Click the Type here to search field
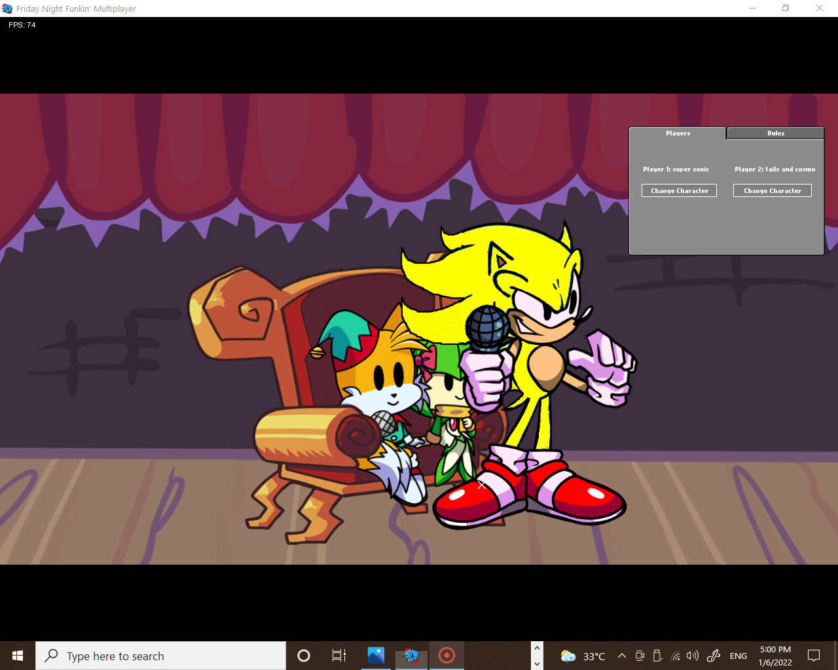This screenshot has height=670, width=838. (x=160, y=656)
